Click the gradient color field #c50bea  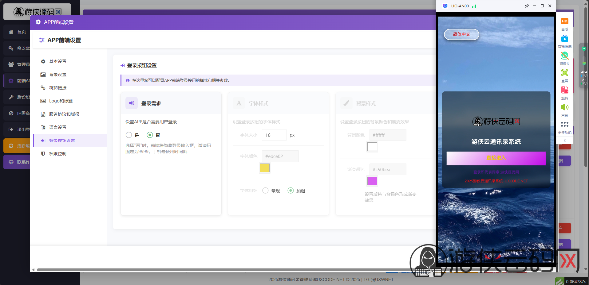click(388, 169)
